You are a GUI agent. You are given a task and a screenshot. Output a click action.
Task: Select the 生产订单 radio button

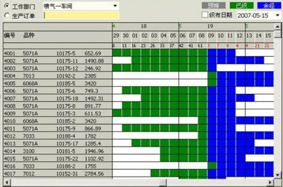(x=7, y=15)
